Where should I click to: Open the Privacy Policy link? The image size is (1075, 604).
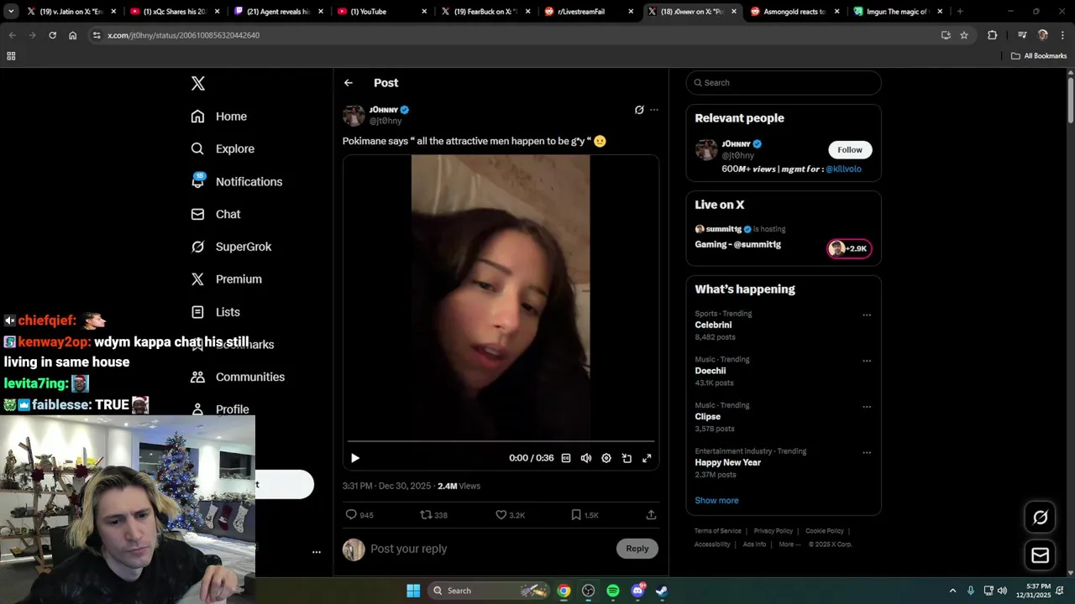tap(773, 531)
